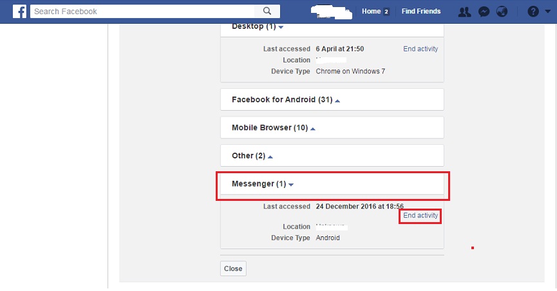Click the search magnifier button
The width and height of the screenshot is (557, 291).
[x=267, y=12]
